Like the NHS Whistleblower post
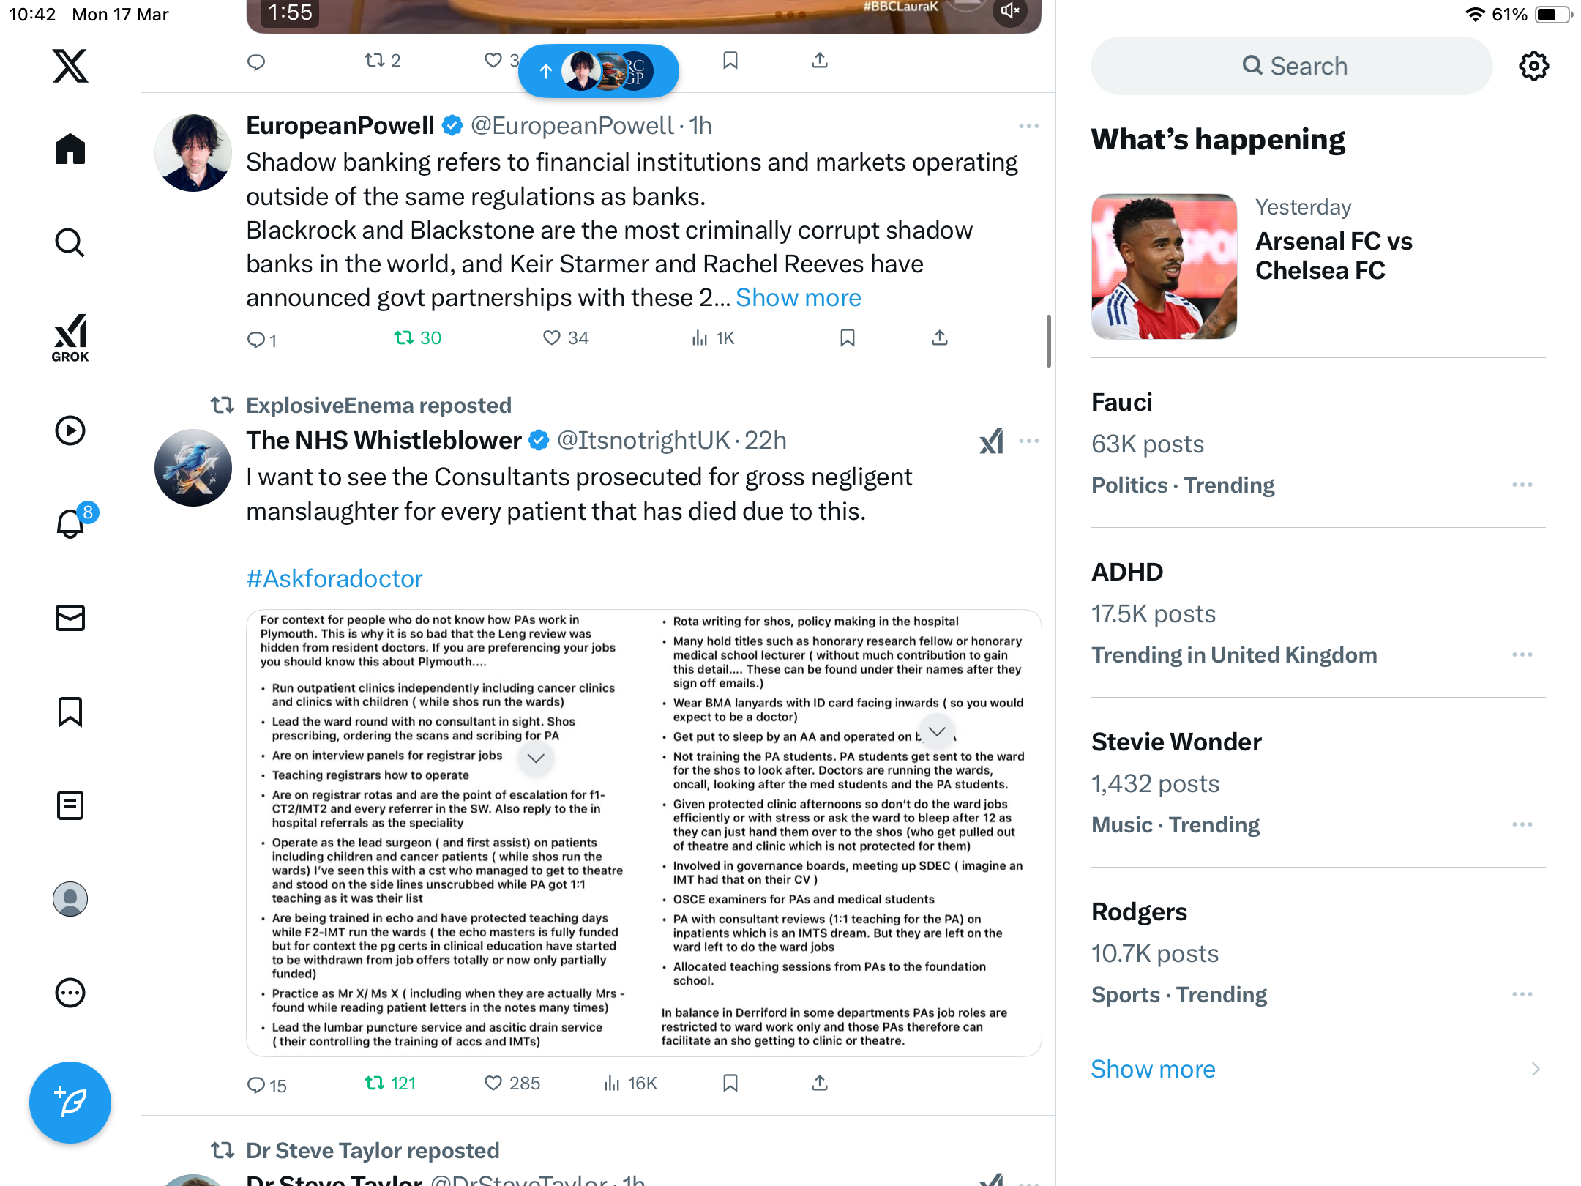Image resolution: width=1581 pixels, height=1186 pixels. [512, 1083]
